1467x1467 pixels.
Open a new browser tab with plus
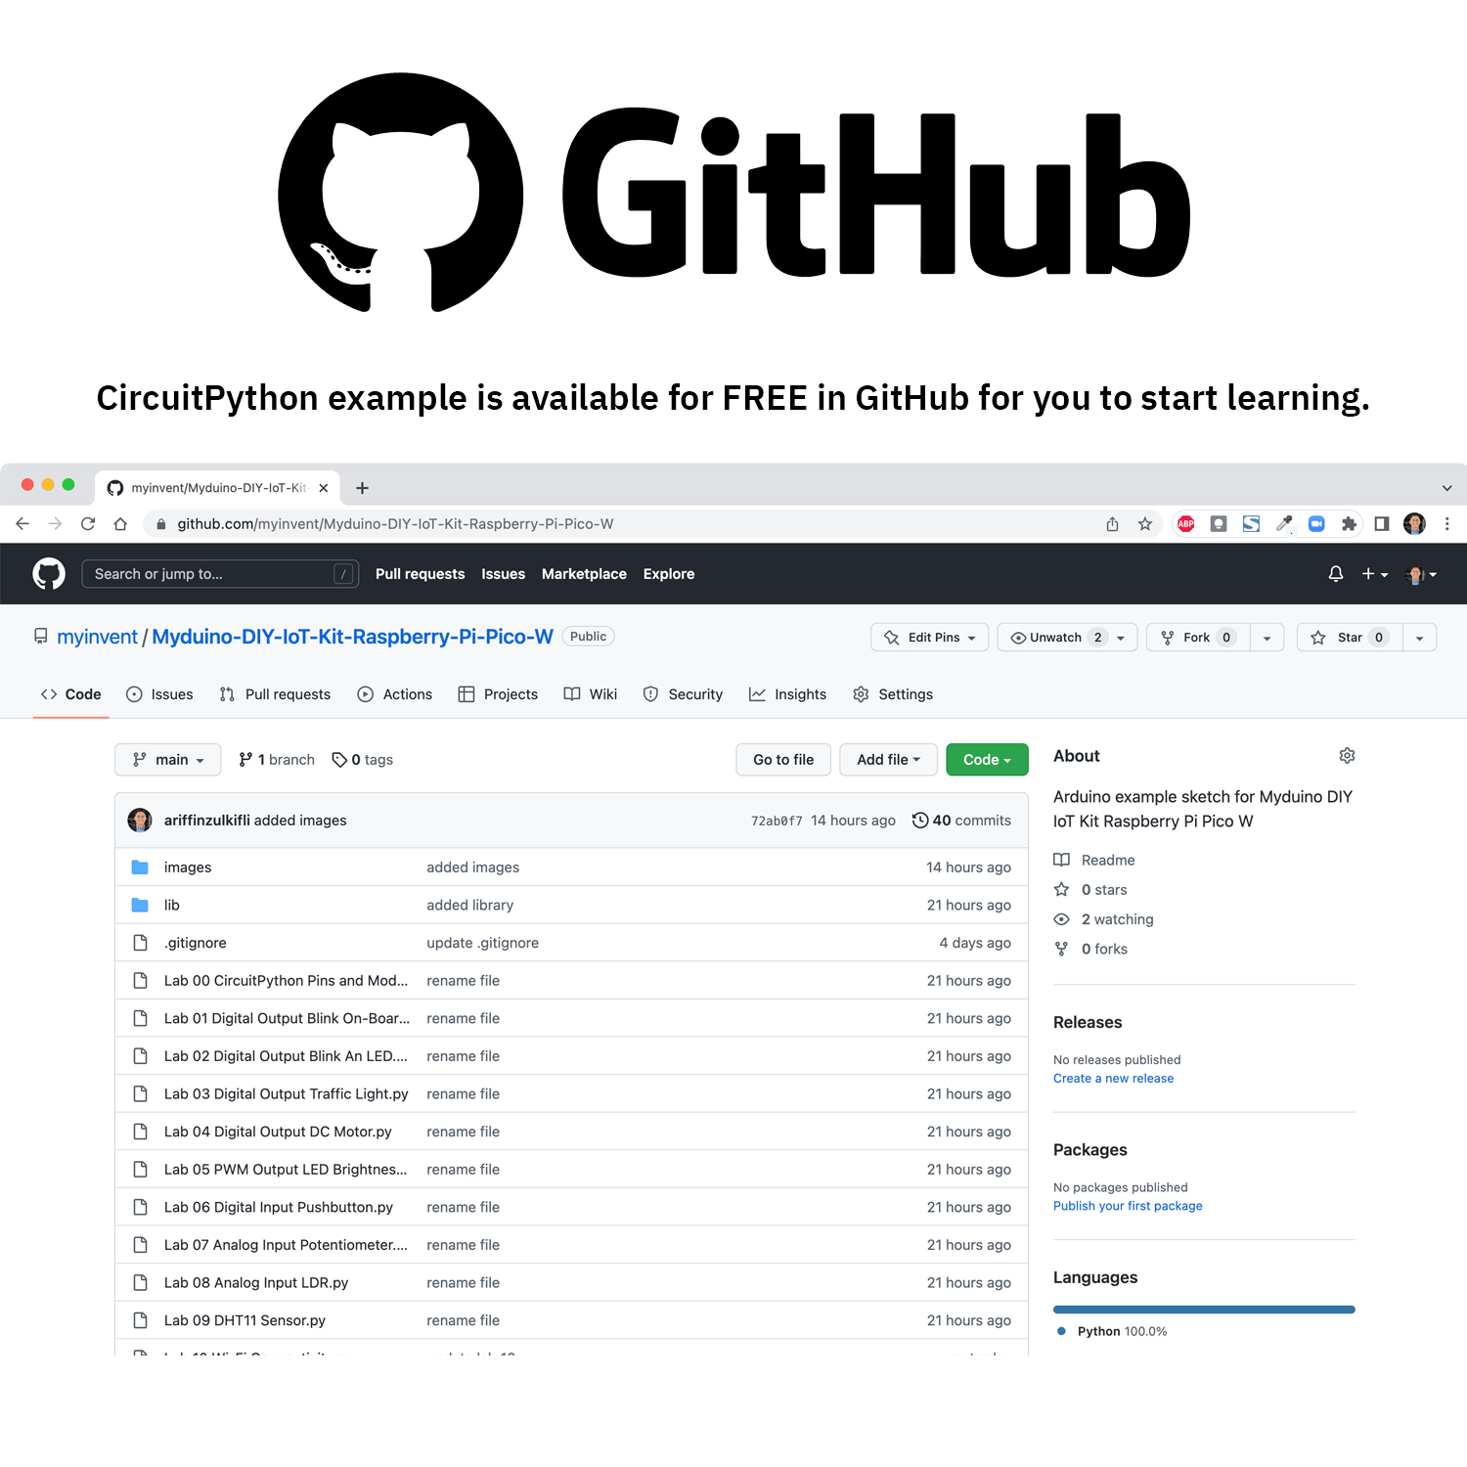pyautogui.click(x=362, y=488)
